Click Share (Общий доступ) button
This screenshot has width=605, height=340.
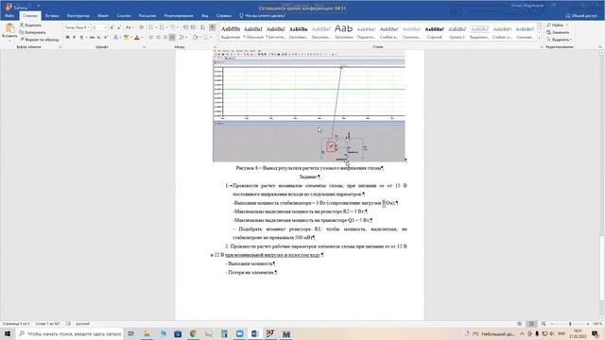[x=581, y=16]
